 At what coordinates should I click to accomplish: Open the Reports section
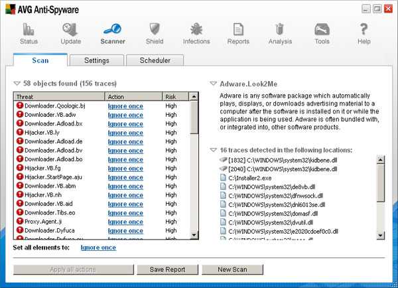238,34
